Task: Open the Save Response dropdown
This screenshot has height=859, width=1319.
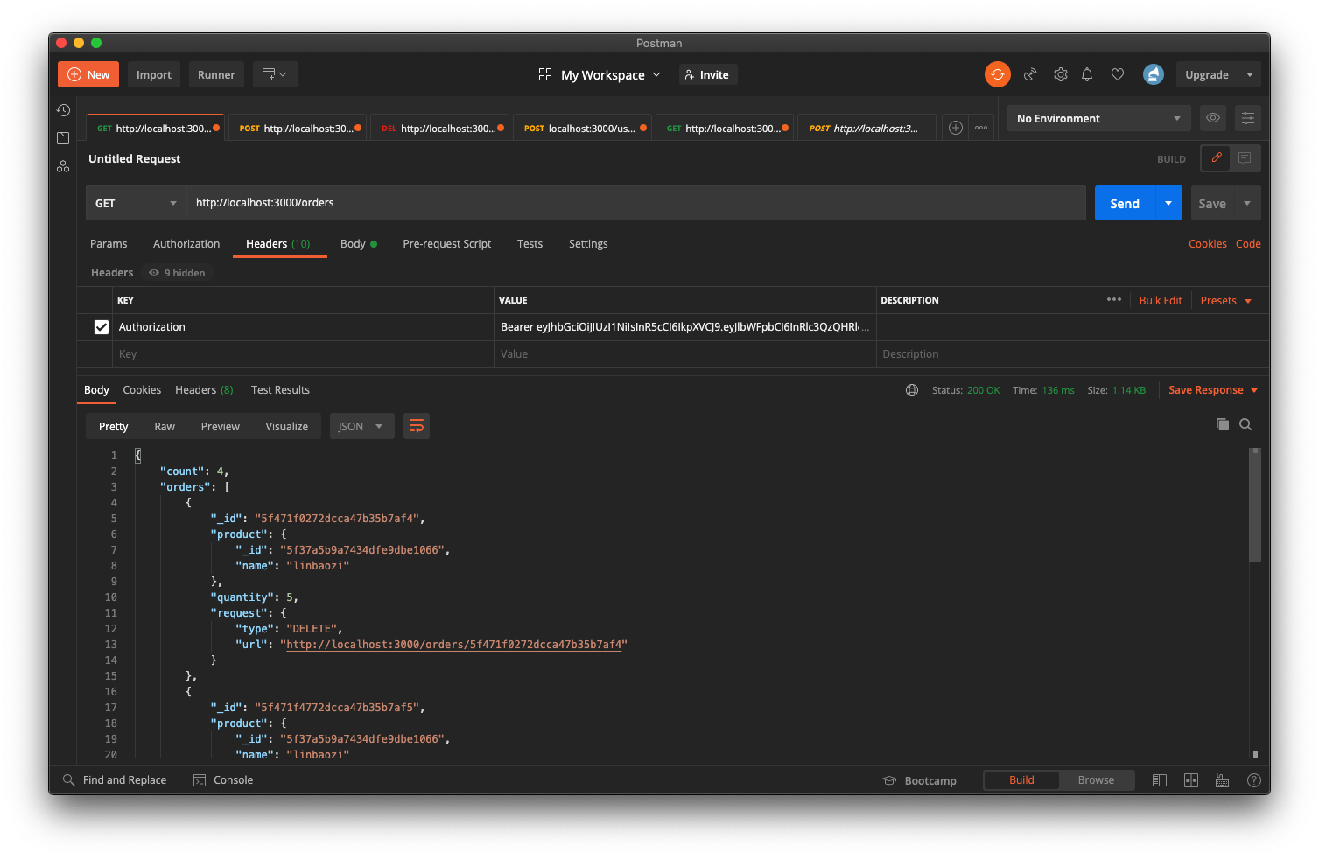Action: pos(1213,390)
